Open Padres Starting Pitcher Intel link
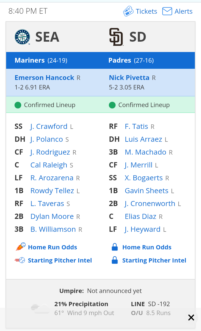 point(154,260)
